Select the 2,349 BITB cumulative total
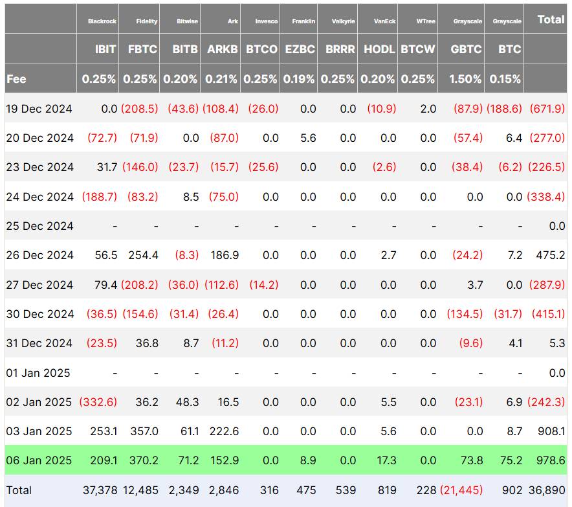572x507 pixels. [184, 490]
